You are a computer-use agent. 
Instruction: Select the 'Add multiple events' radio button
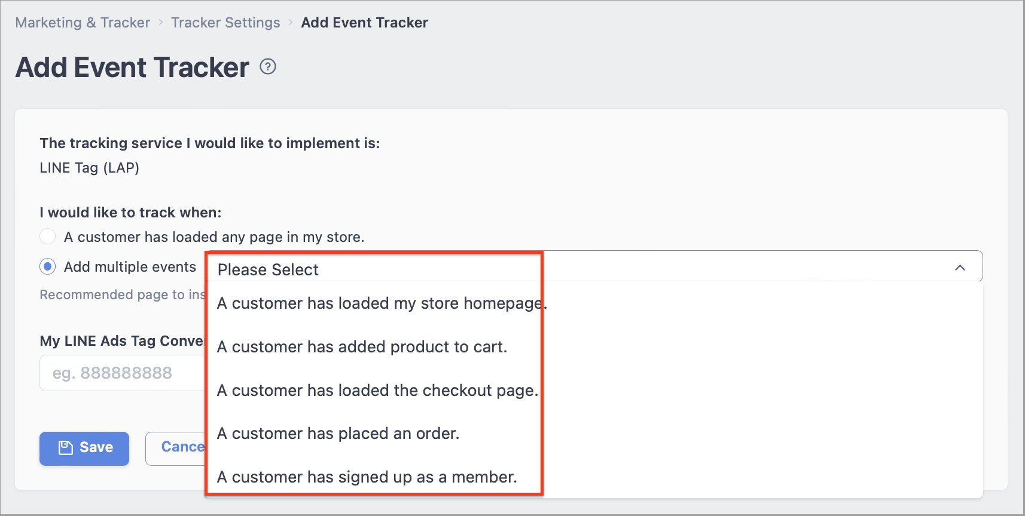pos(48,266)
